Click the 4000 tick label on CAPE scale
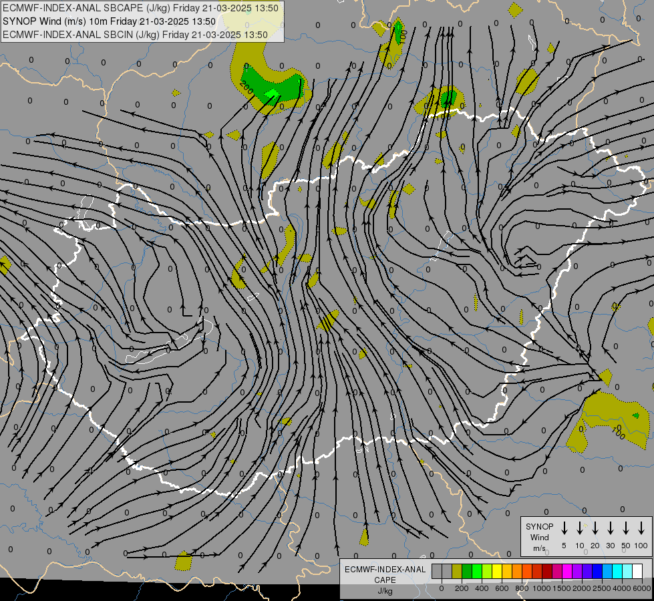The height and width of the screenshot is (601, 654). 622,588
